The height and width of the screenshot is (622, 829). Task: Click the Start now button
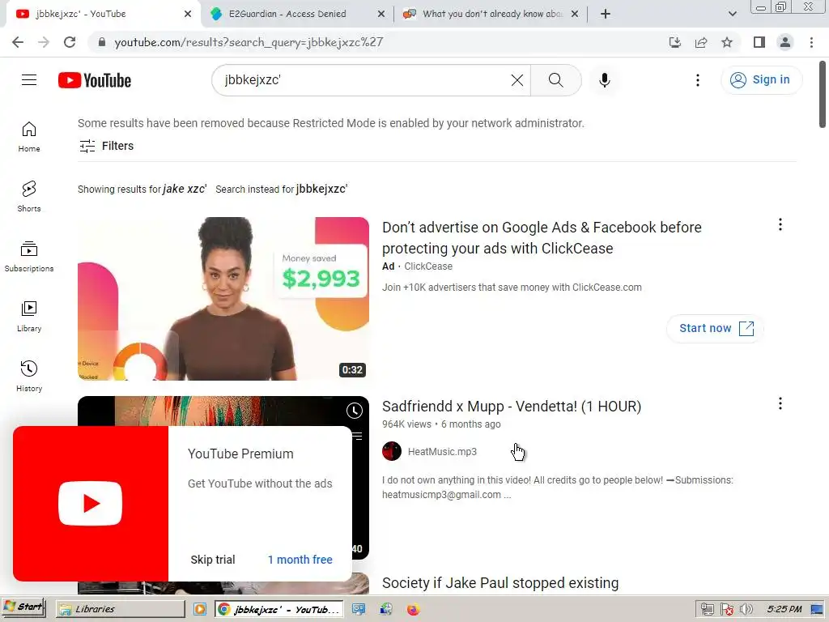[716, 329]
